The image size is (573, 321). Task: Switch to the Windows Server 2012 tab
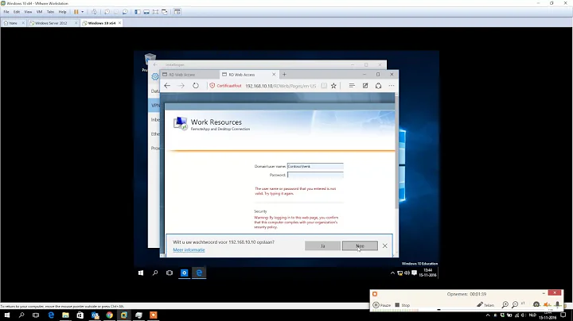click(50, 23)
